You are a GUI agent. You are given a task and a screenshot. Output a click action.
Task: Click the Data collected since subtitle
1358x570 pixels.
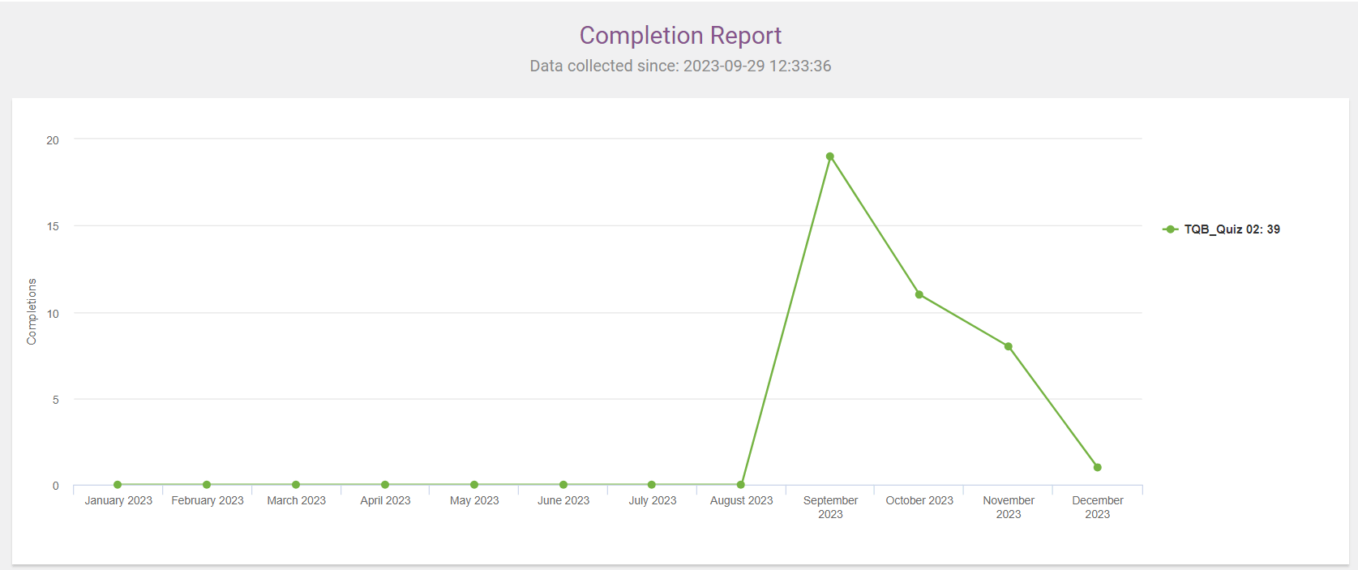click(680, 66)
